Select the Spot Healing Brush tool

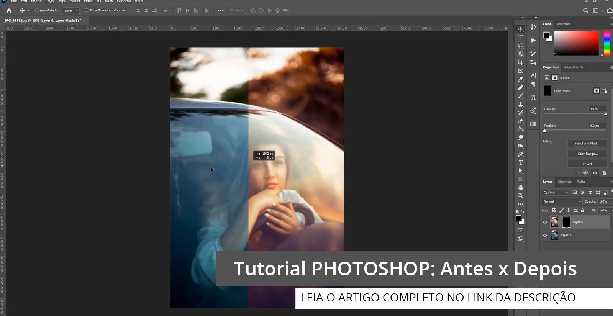(520, 88)
